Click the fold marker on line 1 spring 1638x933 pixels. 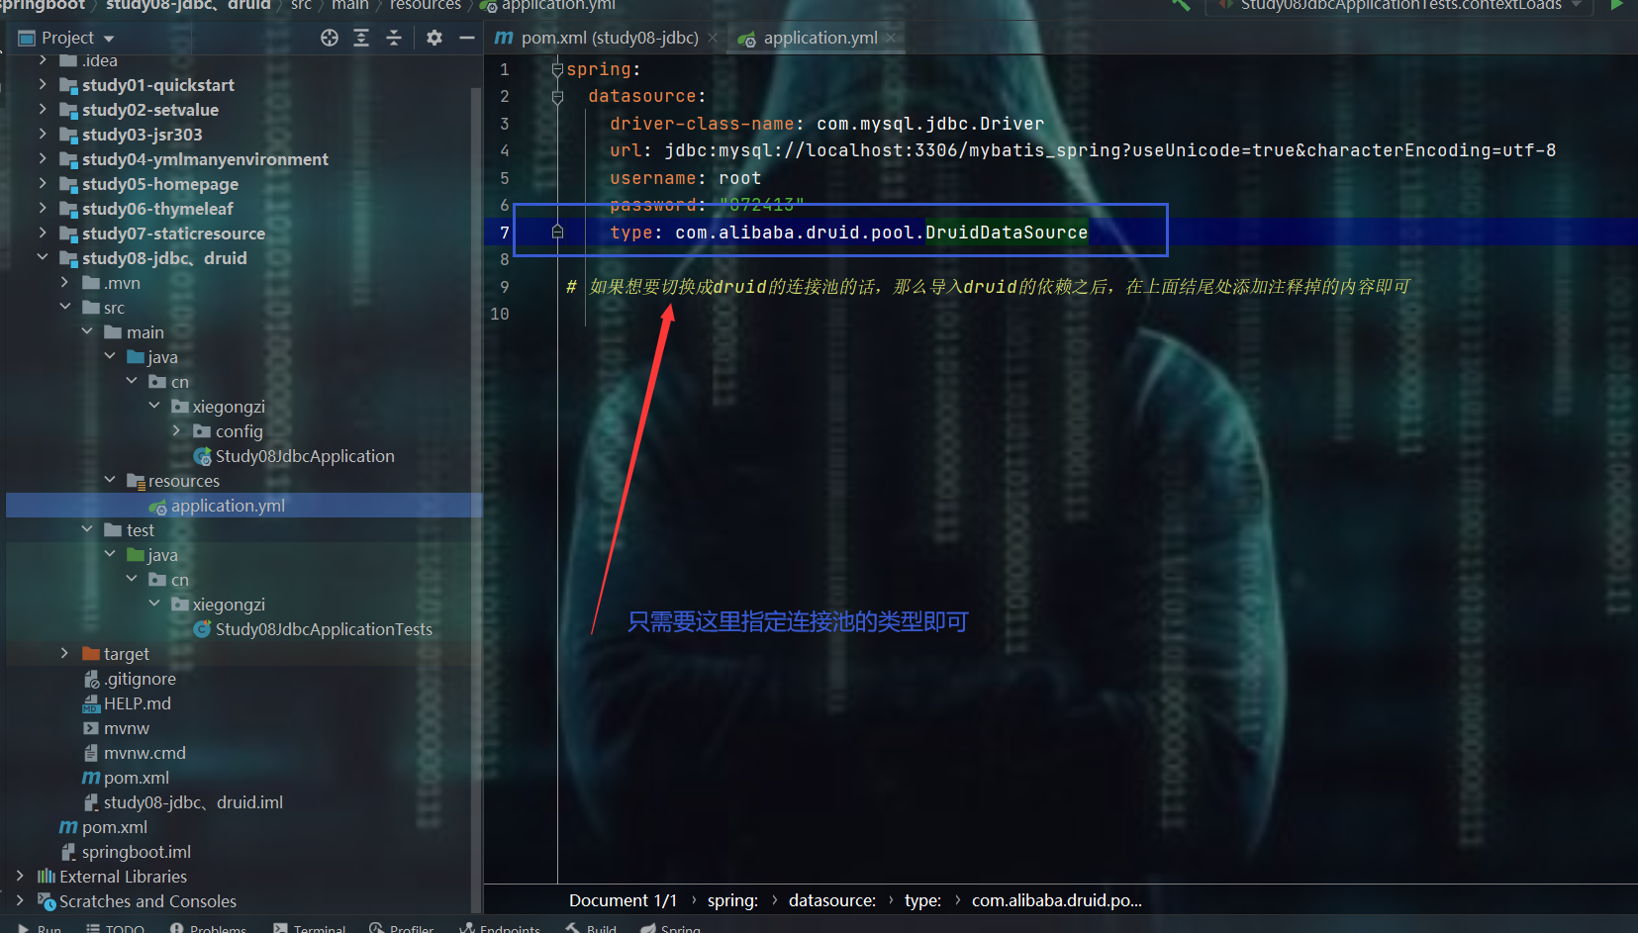click(557, 69)
